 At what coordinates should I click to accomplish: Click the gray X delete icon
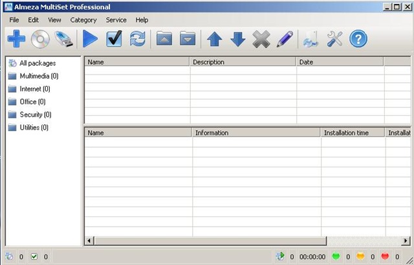click(261, 39)
